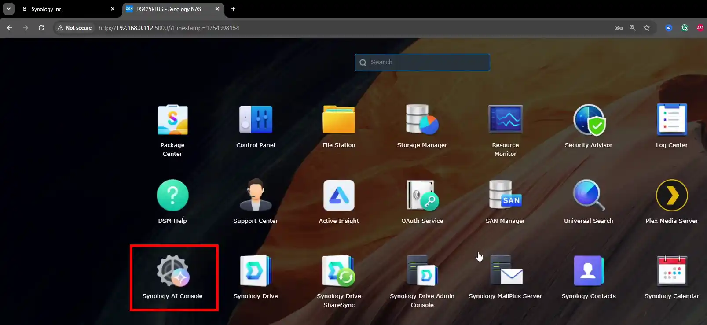
Task: Open Universal Search app
Action: click(589, 196)
